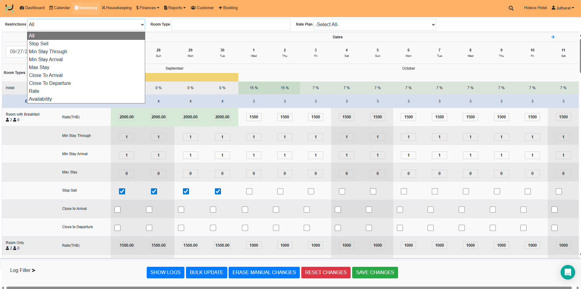Open Dashboard from the navigation bar
Image resolution: width=581 pixels, height=289 pixels.
[32, 8]
